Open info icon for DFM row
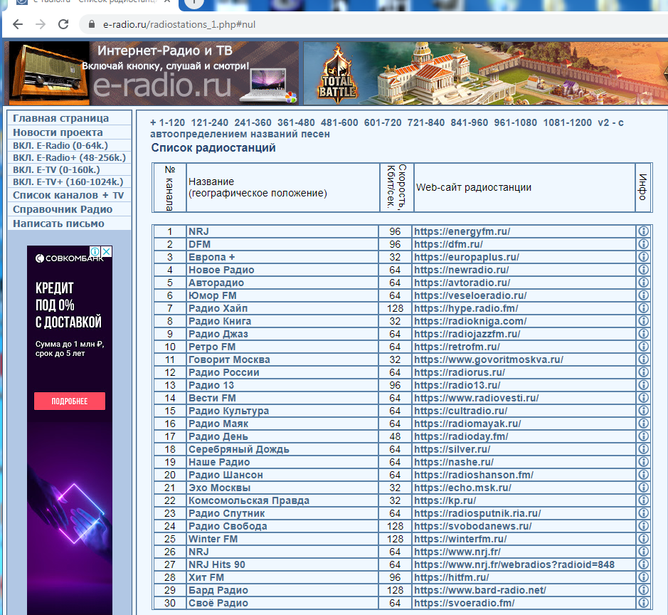The width and height of the screenshot is (668, 615). [x=643, y=243]
